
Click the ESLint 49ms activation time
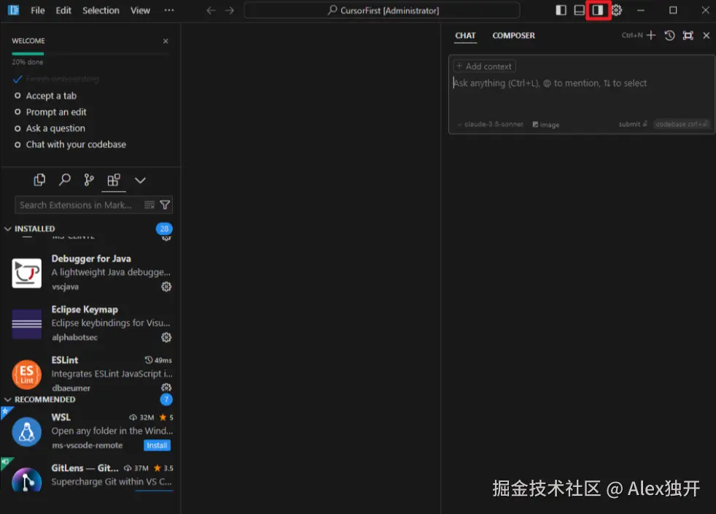click(158, 360)
